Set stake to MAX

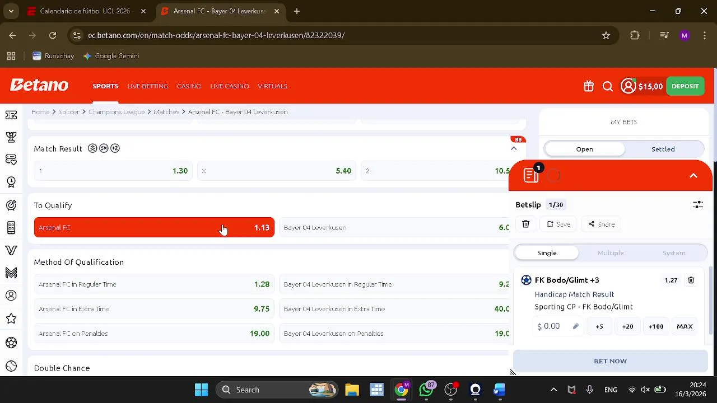(685, 326)
